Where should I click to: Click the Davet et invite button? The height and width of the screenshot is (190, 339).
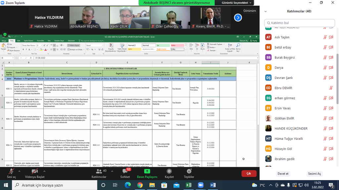(283, 173)
